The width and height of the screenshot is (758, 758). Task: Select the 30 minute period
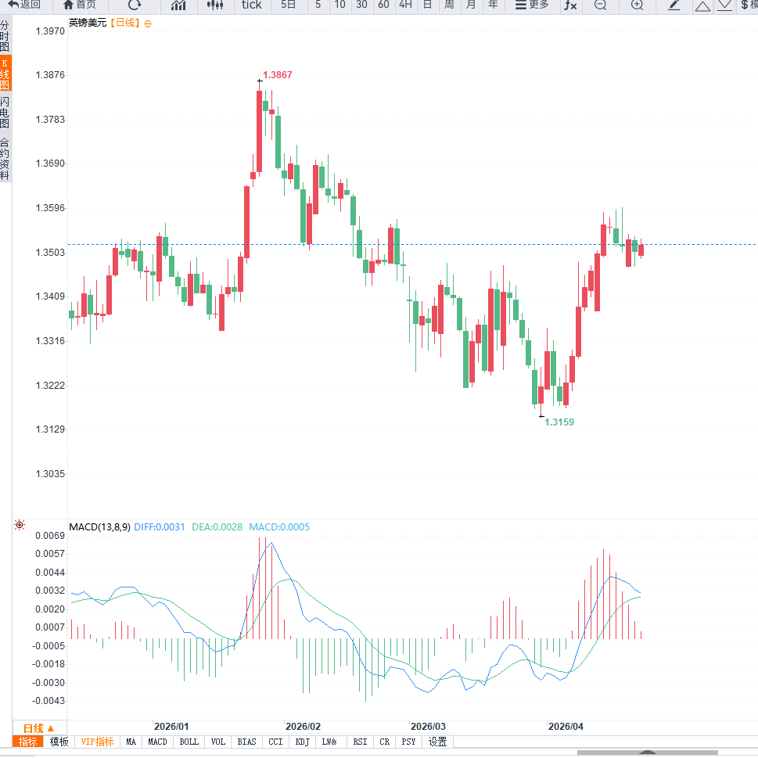(361, 5)
